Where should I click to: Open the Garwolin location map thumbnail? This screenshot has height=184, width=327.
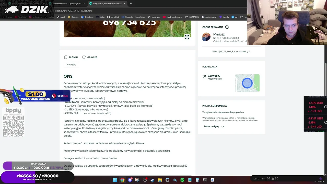pyautogui.click(x=247, y=83)
